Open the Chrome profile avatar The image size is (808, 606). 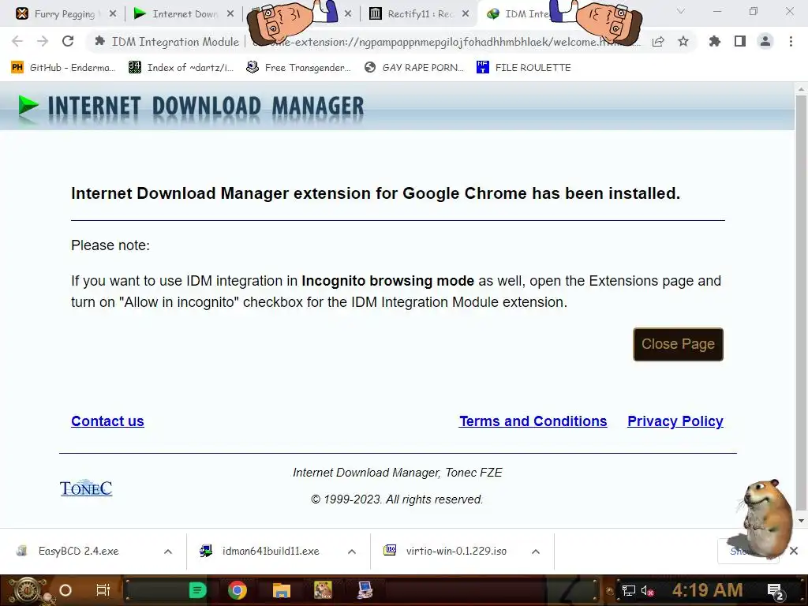(765, 41)
